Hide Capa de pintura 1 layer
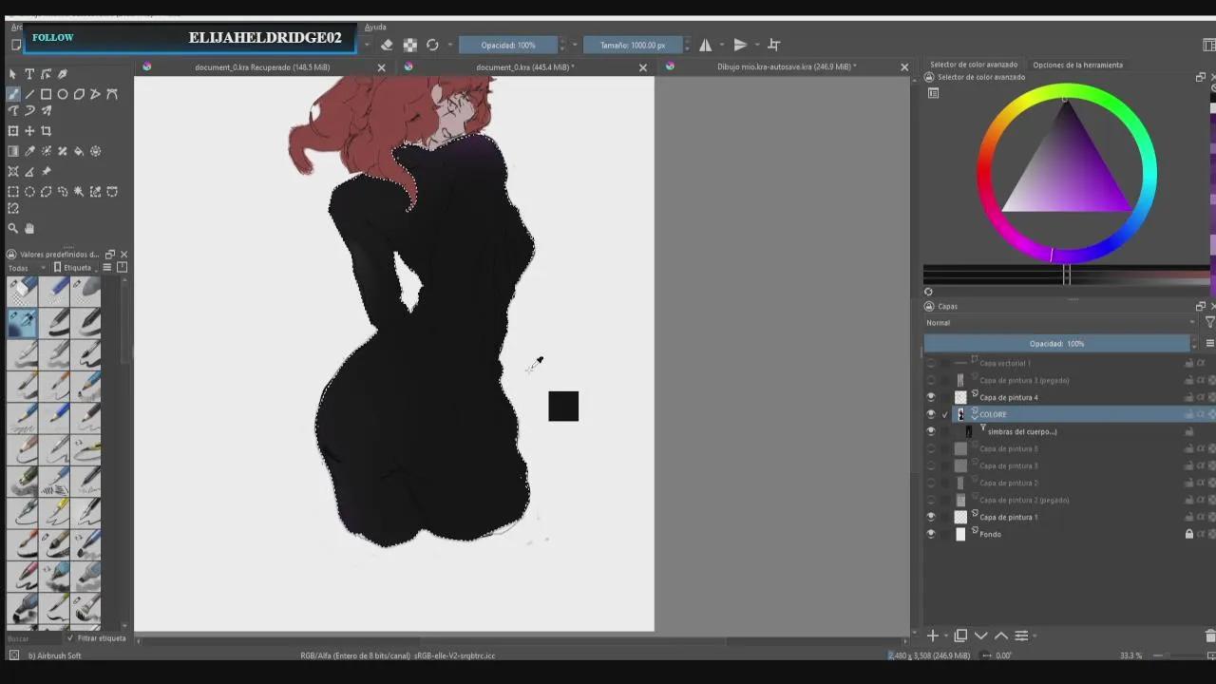This screenshot has width=1216, height=684. tap(931, 517)
